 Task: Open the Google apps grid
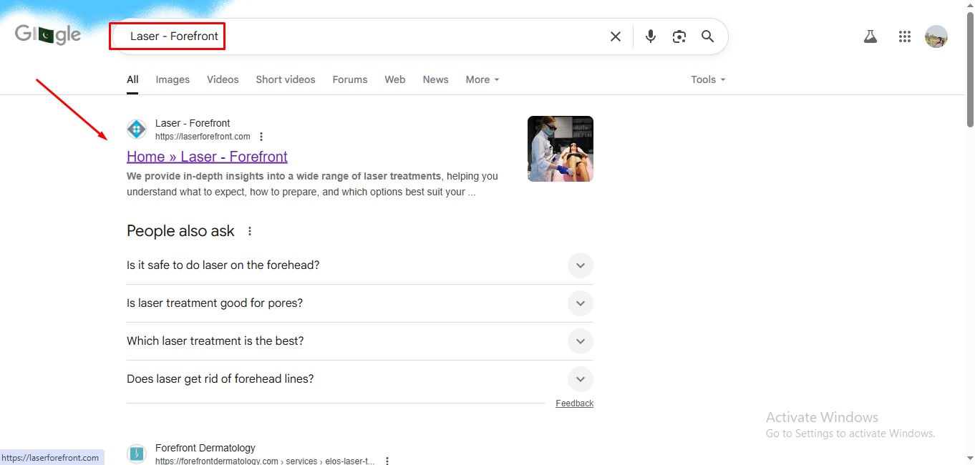point(904,36)
